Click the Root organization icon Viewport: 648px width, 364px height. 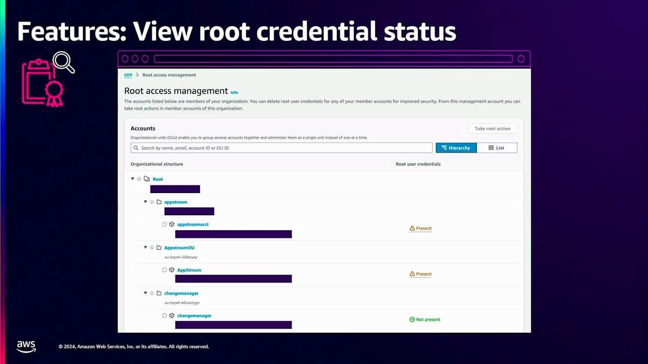click(x=147, y=178)
